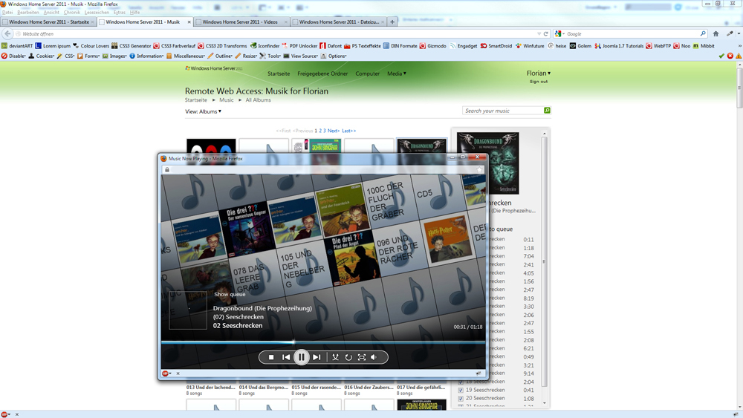
Task: Stop playback in the music player
Action: click(271, 357)
